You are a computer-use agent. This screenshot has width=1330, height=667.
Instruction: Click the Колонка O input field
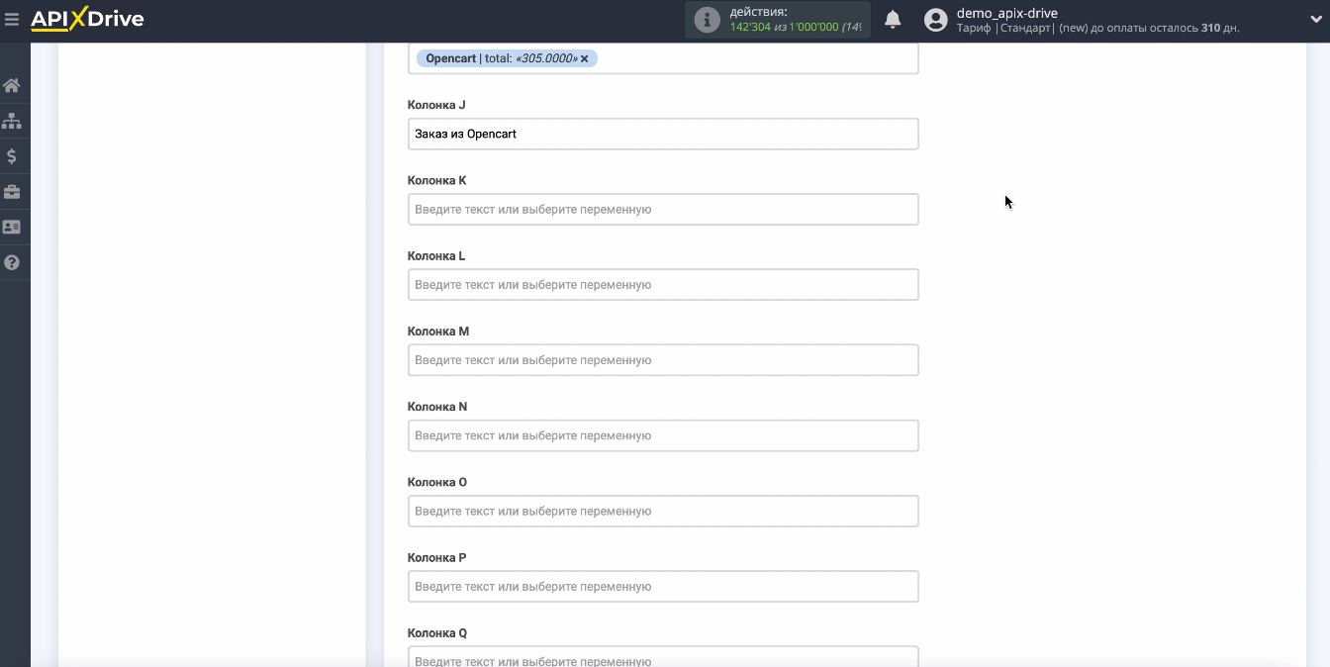(x=663, y=511)
